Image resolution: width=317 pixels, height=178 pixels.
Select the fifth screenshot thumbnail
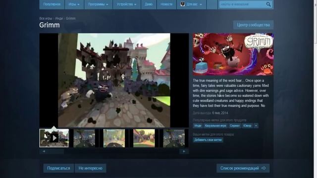click(174, 138)
